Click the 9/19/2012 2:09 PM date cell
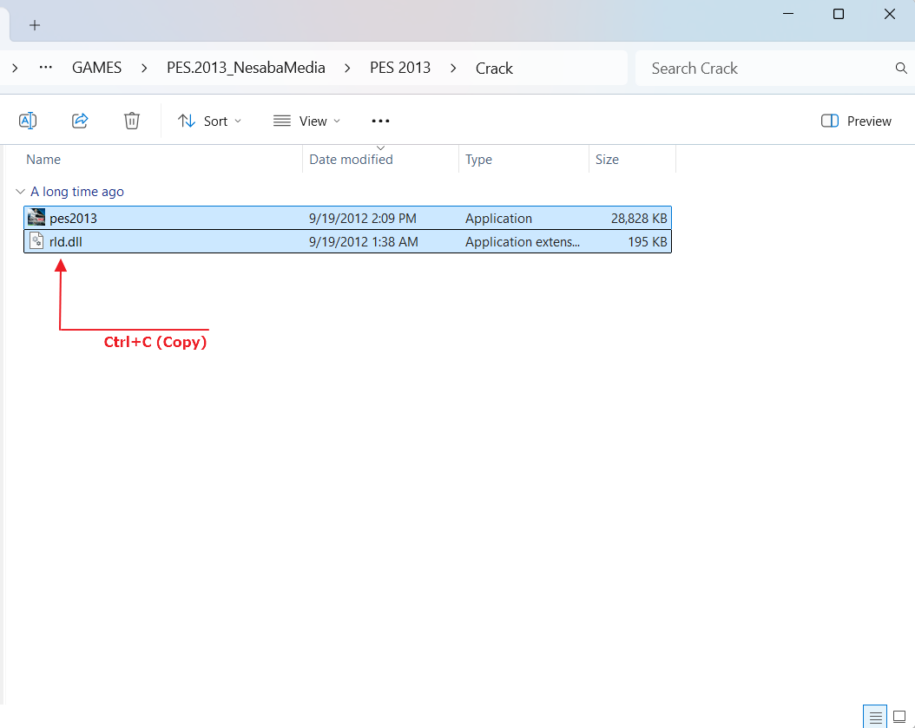 click(362, 218)
